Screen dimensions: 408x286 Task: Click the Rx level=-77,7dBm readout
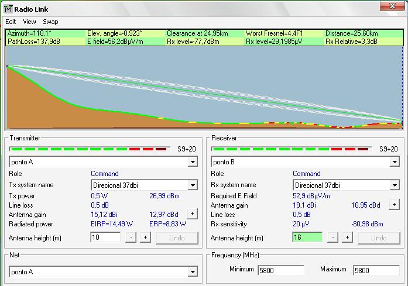point(193,42)
